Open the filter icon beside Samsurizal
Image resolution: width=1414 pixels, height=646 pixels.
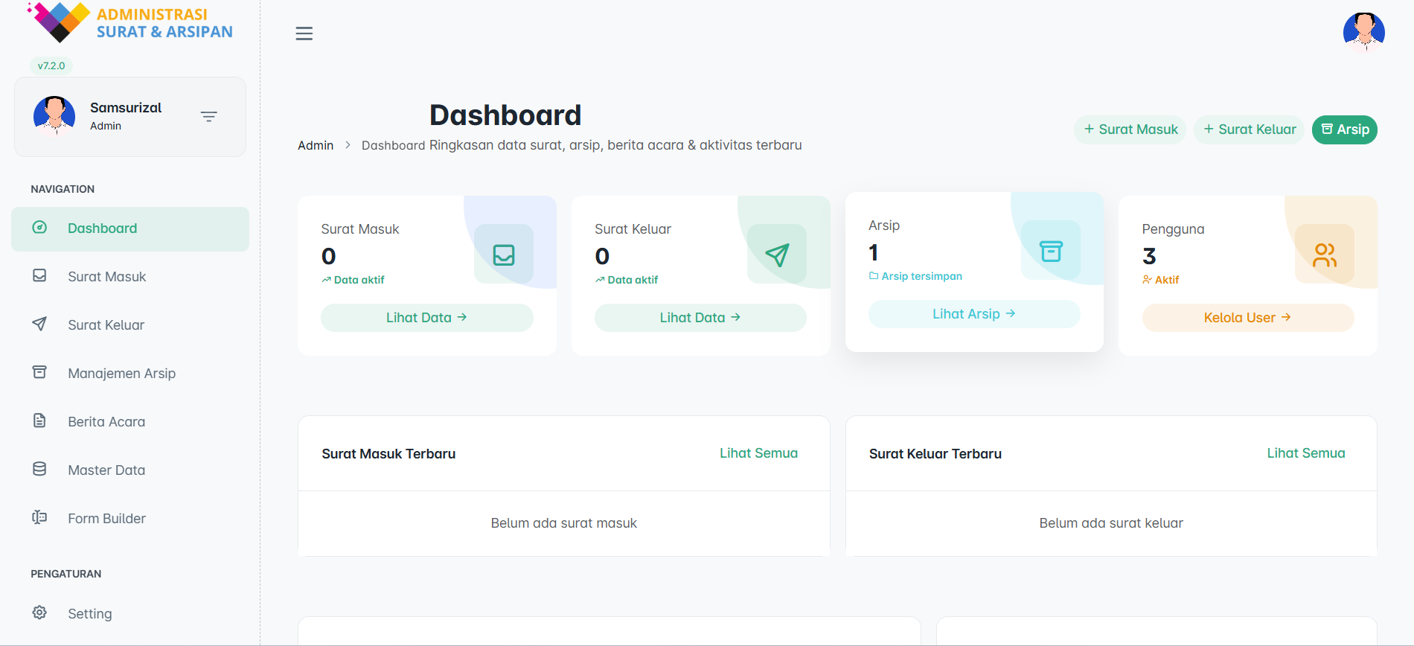(x=208, y=117)
